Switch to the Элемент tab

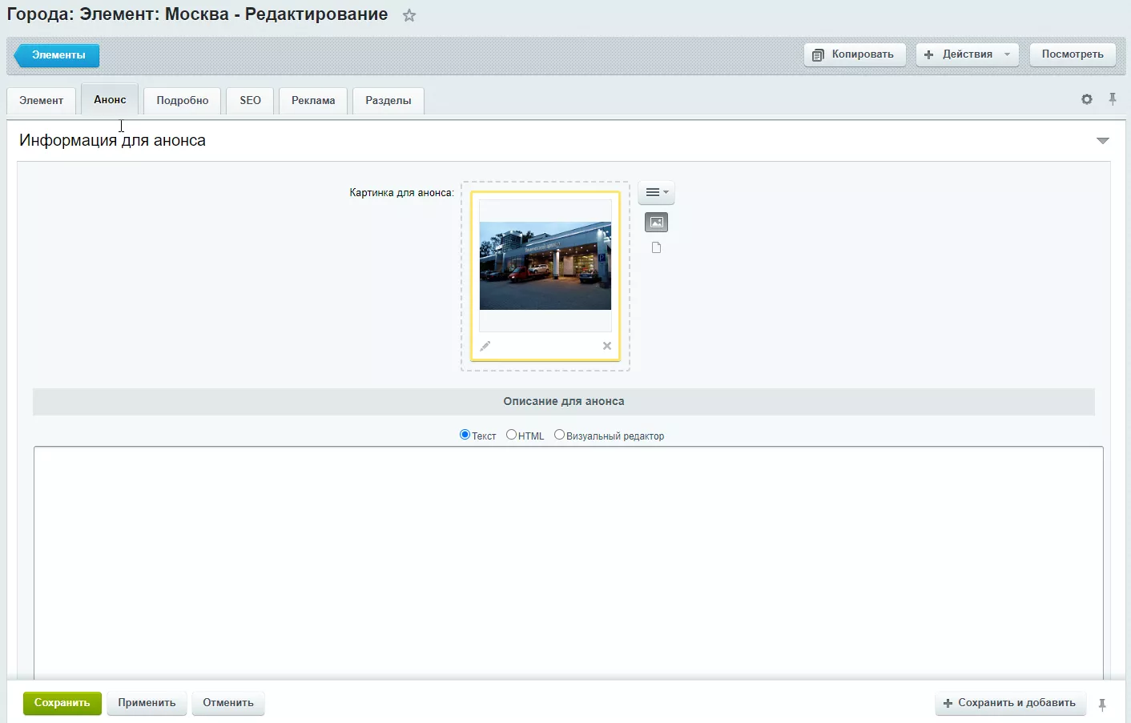[41, 101]
